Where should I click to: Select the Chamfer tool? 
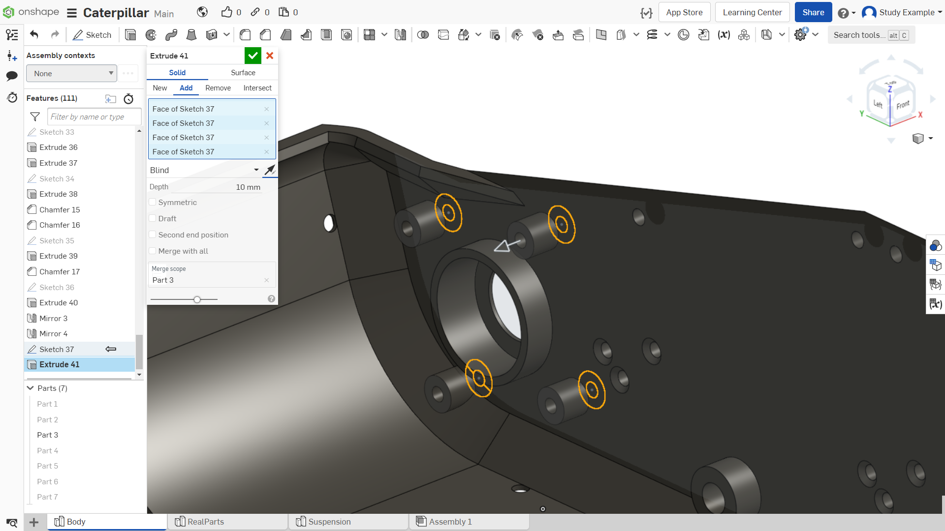tap(265, 35)
